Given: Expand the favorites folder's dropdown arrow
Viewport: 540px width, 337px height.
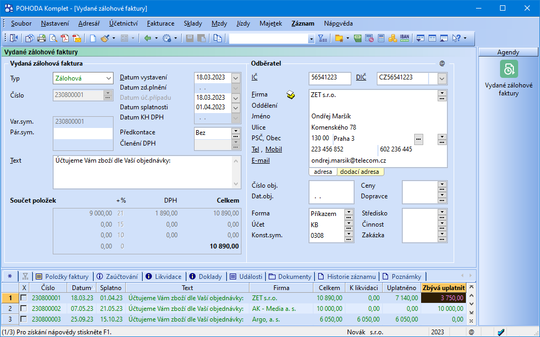Looking at the screenshot, I should coord(348,38).
